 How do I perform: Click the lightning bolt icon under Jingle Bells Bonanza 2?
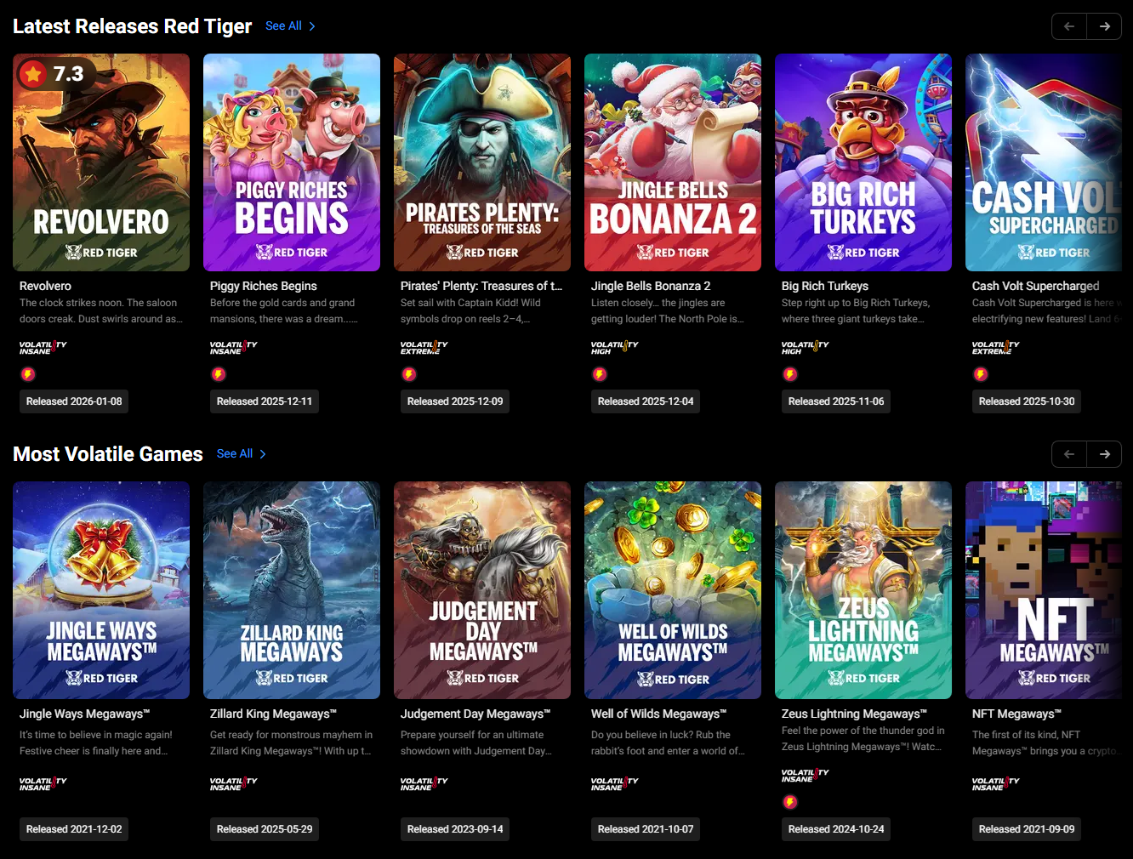600,374
